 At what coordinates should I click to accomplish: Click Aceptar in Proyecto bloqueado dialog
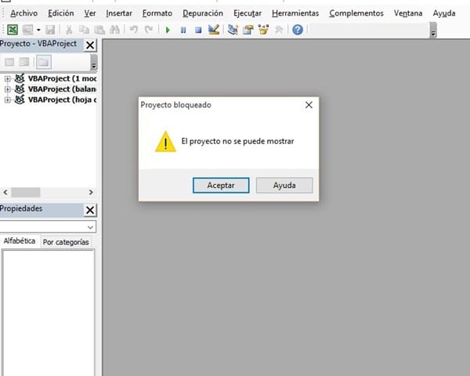(x=221, y=186)
